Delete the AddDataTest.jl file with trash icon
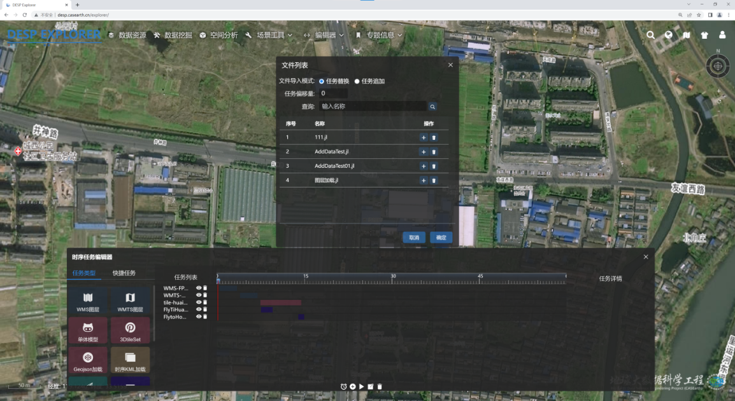Image resolution: width=735 pixels, height=401 pixels. 434,152
